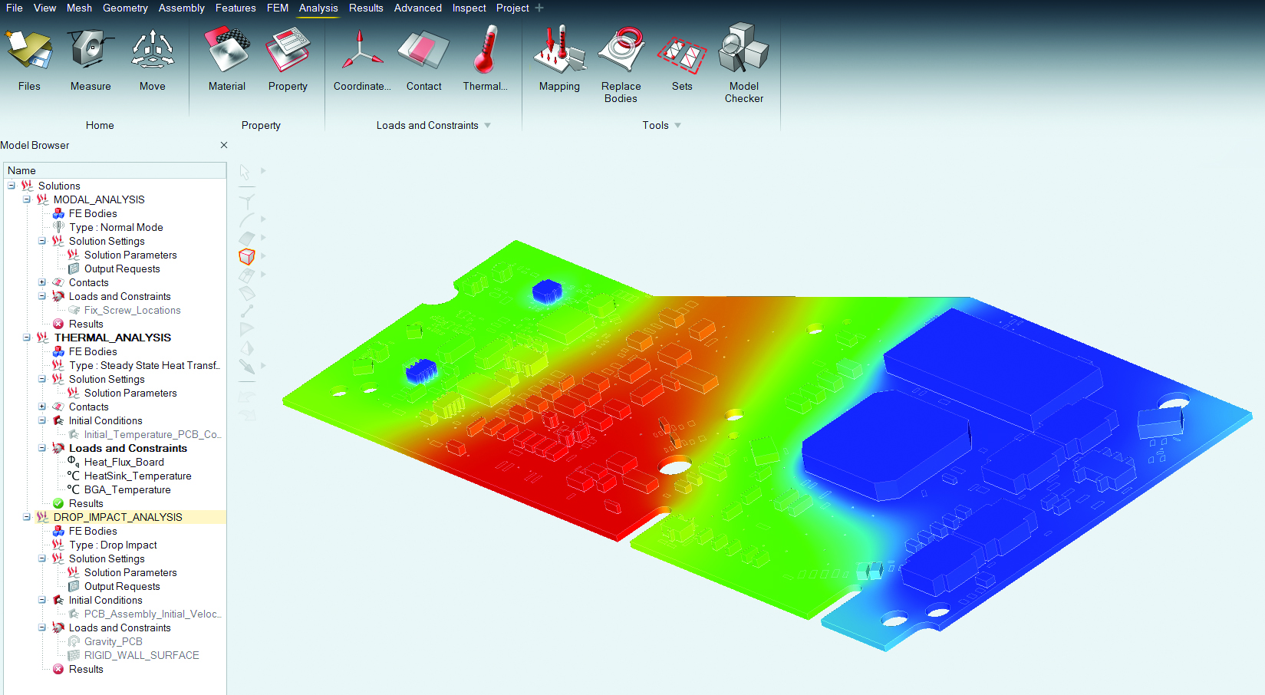The width and height of the screenshot is (1265, 695).
Task: Open the Loads and Constraints group dropdown
Action: [488, 125]
